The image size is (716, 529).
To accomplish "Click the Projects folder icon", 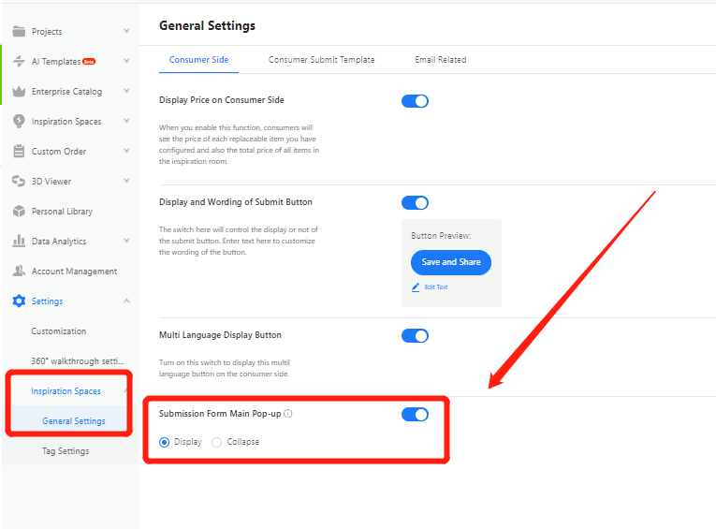I will (19, 31).
